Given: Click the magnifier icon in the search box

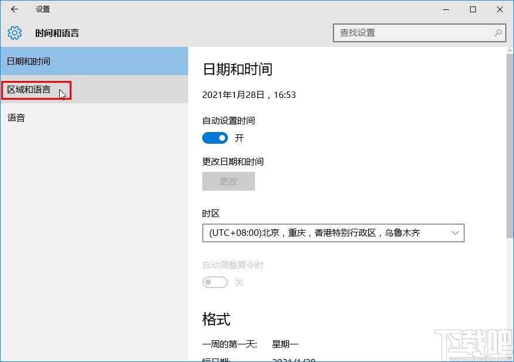Looking at the screenshot, I should 497,33.
